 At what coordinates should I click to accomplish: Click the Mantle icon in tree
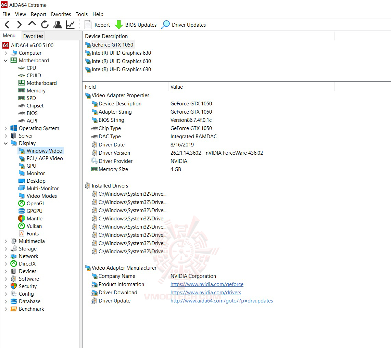pos(22,218)
